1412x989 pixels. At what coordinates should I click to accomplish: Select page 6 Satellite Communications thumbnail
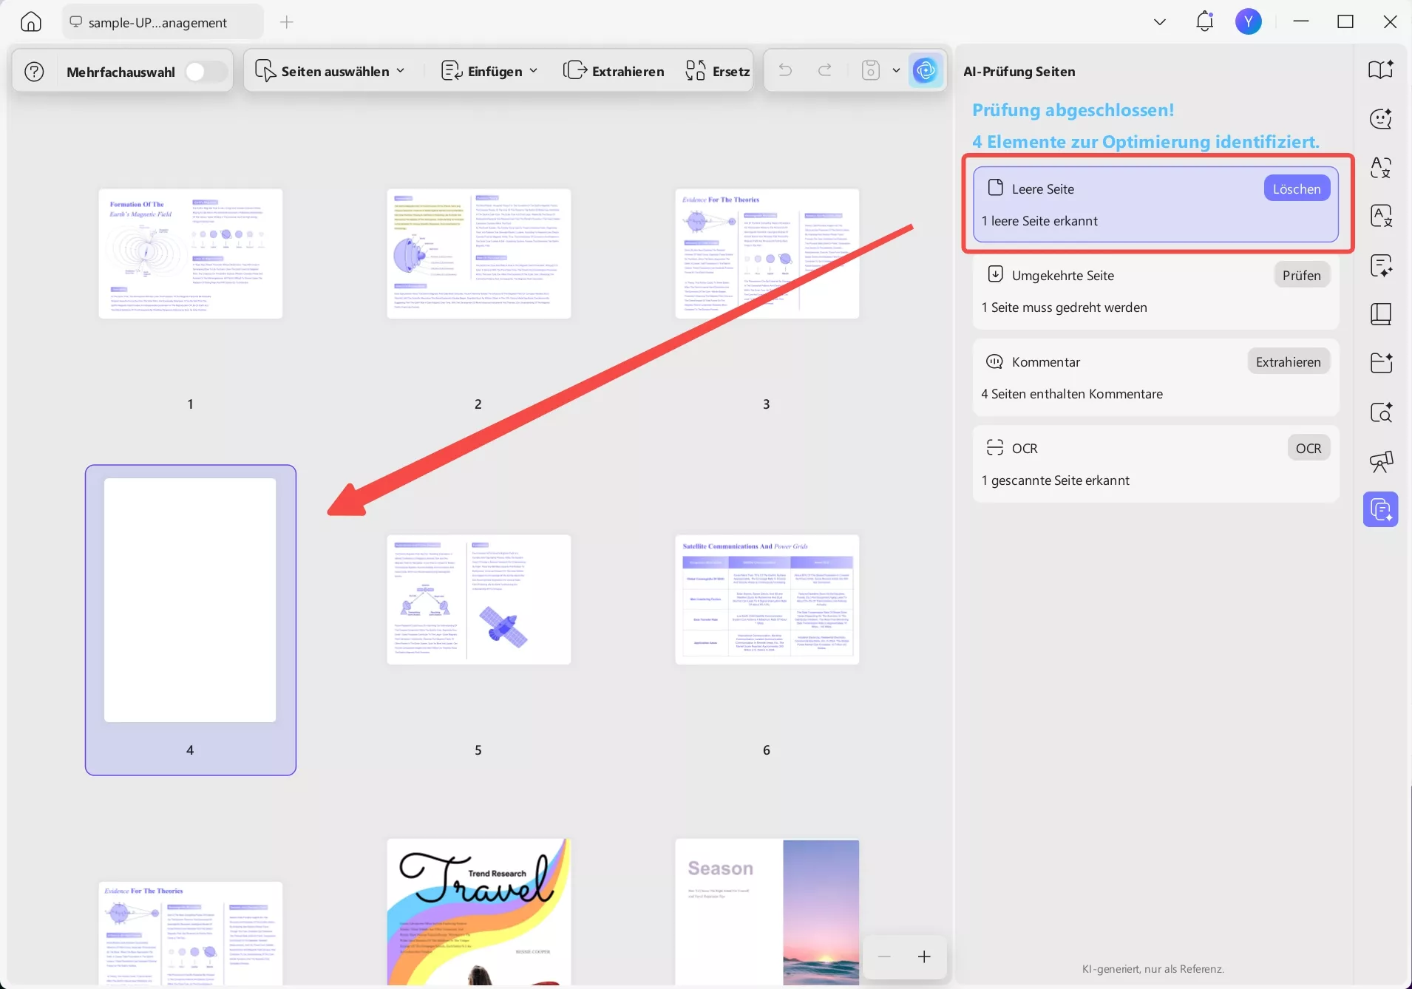pyautogui.click(x=767, y=599)
